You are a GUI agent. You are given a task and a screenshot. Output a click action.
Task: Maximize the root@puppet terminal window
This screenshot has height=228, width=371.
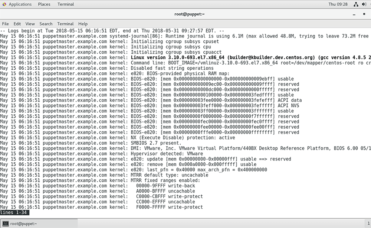(364, 14)
